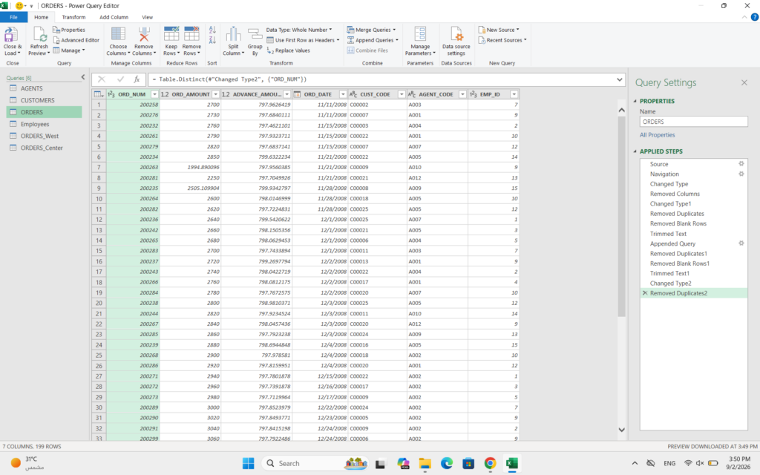
Task: Click Replace Values in Transform group
Action: coord(289,50)
